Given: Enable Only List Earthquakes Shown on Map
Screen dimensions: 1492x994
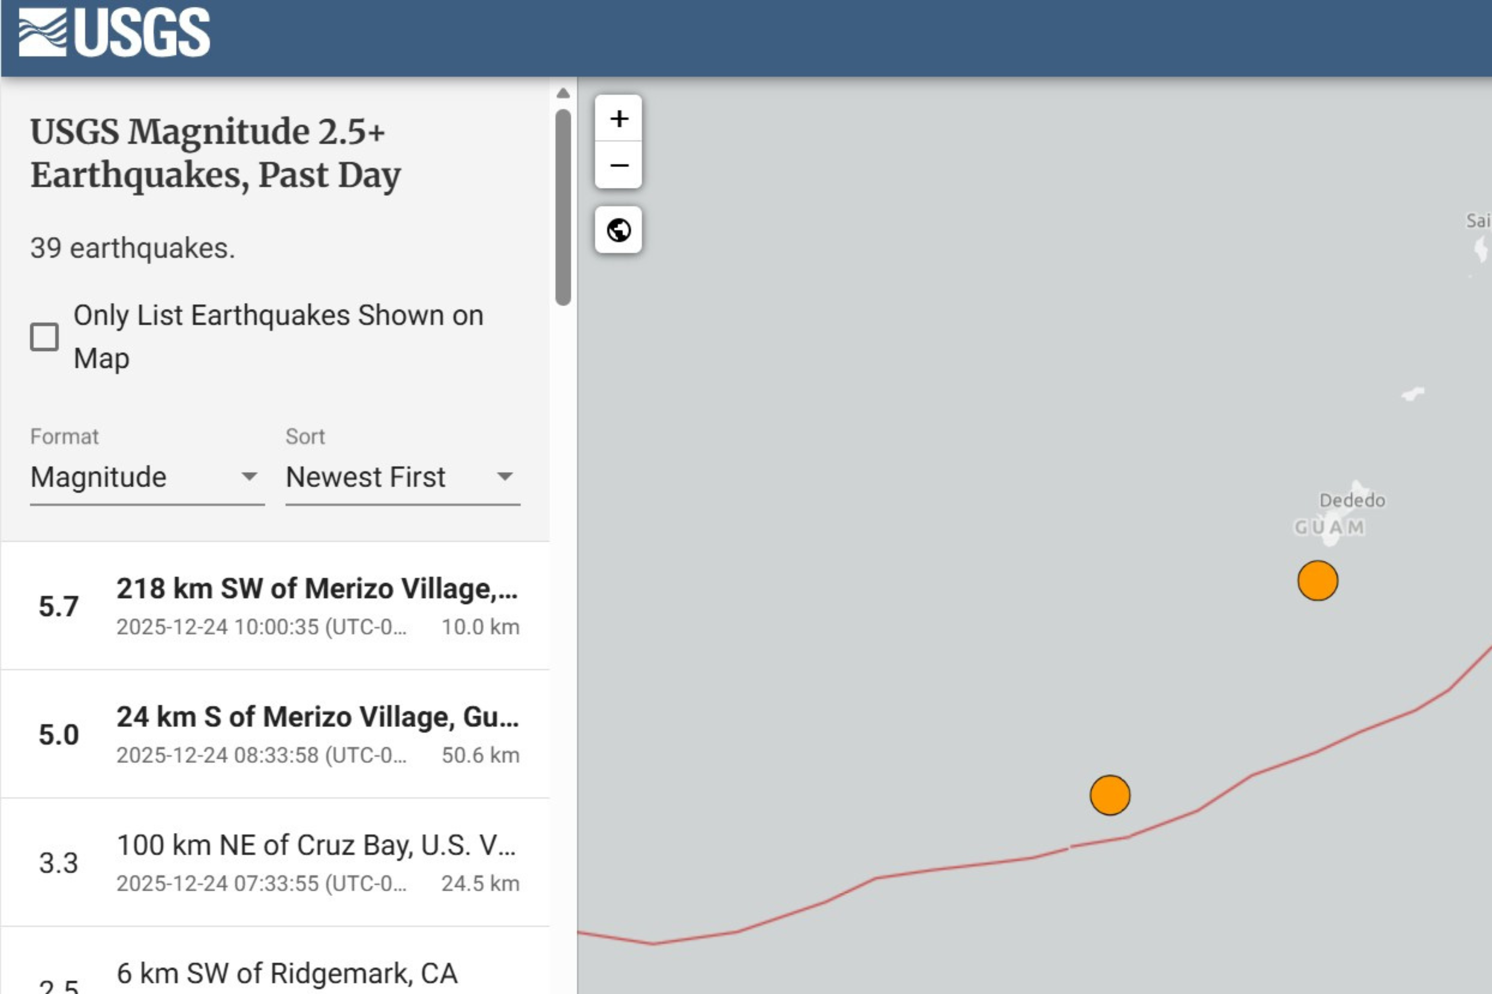Looking at the screenshot, I should 44,336.
